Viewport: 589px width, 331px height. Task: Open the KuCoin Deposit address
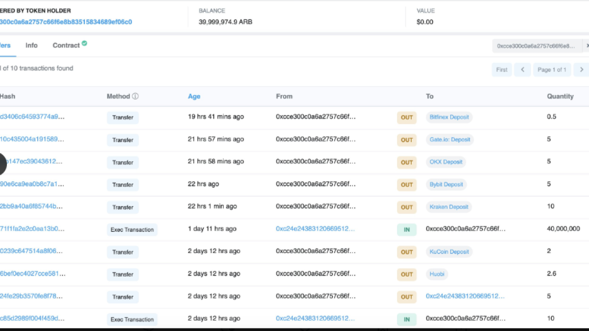point(449,252)
